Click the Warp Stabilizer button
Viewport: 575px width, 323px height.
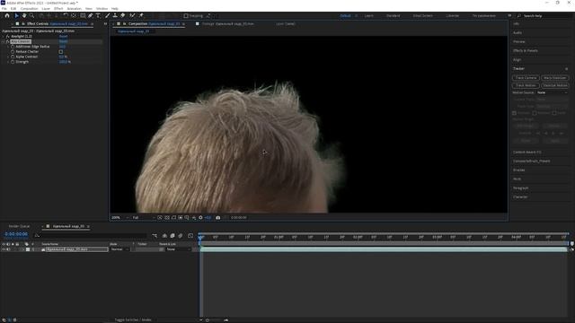555,78
